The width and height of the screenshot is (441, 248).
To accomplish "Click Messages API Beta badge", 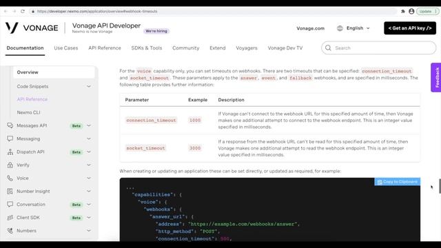I will click(76, 125).
